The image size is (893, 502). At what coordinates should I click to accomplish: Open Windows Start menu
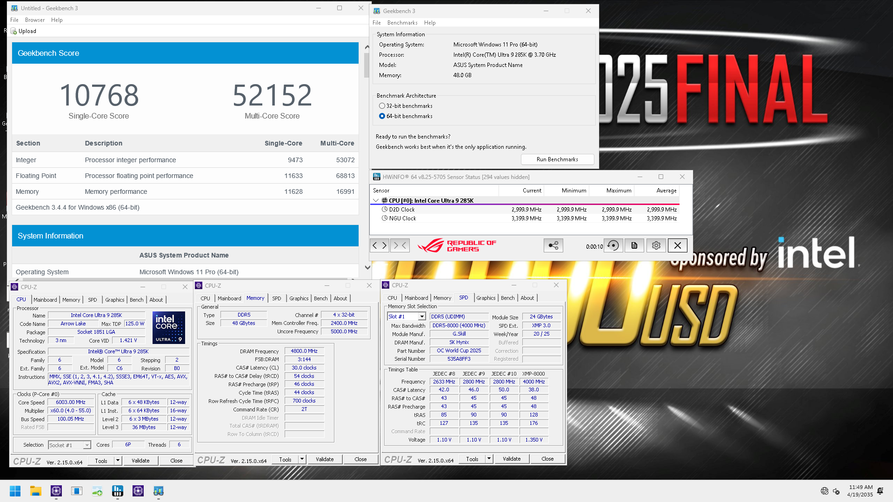pyautogui.click(x=15, y=491)
